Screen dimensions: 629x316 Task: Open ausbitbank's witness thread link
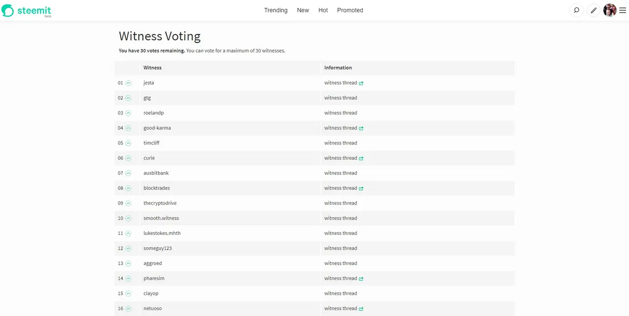pyautogui.click(x=341, y=173)
